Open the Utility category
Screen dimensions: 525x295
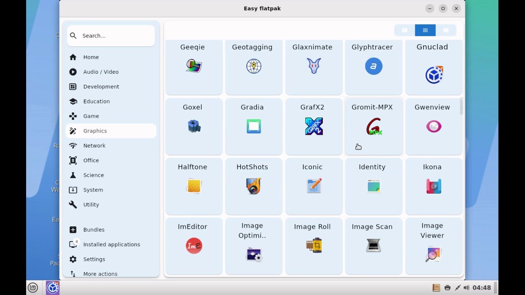point(111,204)
